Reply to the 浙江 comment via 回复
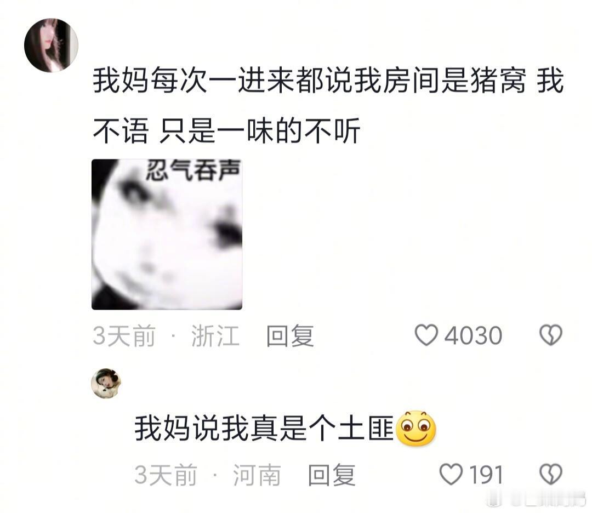This screenshot has width=592, height=513. [290, 335]
